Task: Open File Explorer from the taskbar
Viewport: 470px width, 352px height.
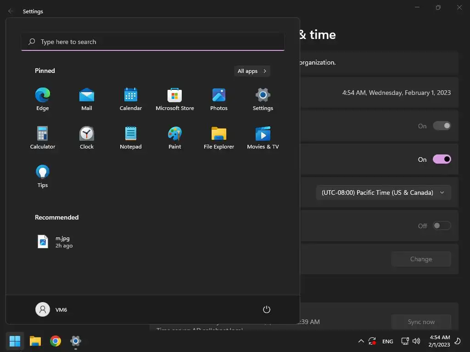Action: (x=35, y=341)
